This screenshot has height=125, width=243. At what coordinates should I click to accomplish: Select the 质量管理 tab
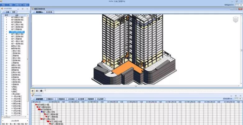coord(90,99)
